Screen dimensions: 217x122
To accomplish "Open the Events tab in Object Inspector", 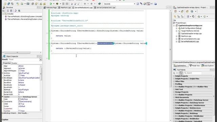I will point(14,63).
